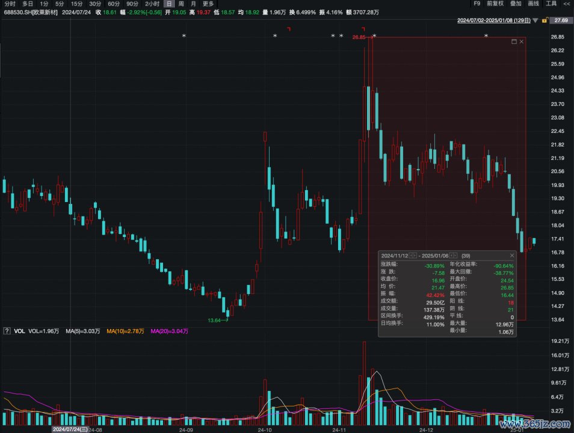This screenshot has height=433, width=574.
Task: Switch to the 分时 intraday chart tab
Action: (x=10, y=4)
